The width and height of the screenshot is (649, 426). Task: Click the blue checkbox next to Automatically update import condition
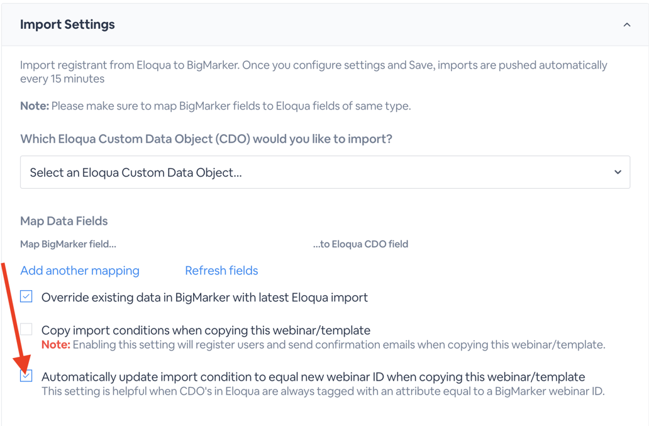26,376
